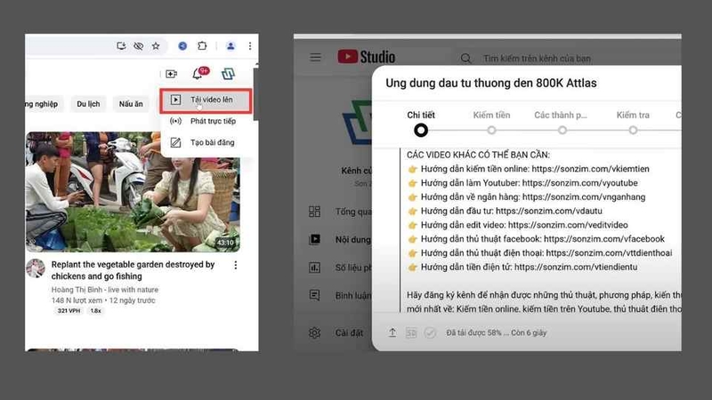Click the sonzim.com/vyoutube line in description
The width and height of the screenshot is (712, 400).
pos(522,183)
